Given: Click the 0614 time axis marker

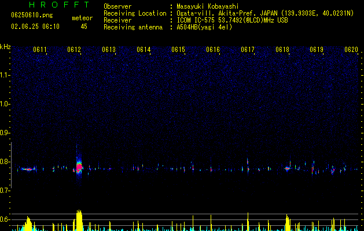Looking at the screenshot, I should 144,49.
